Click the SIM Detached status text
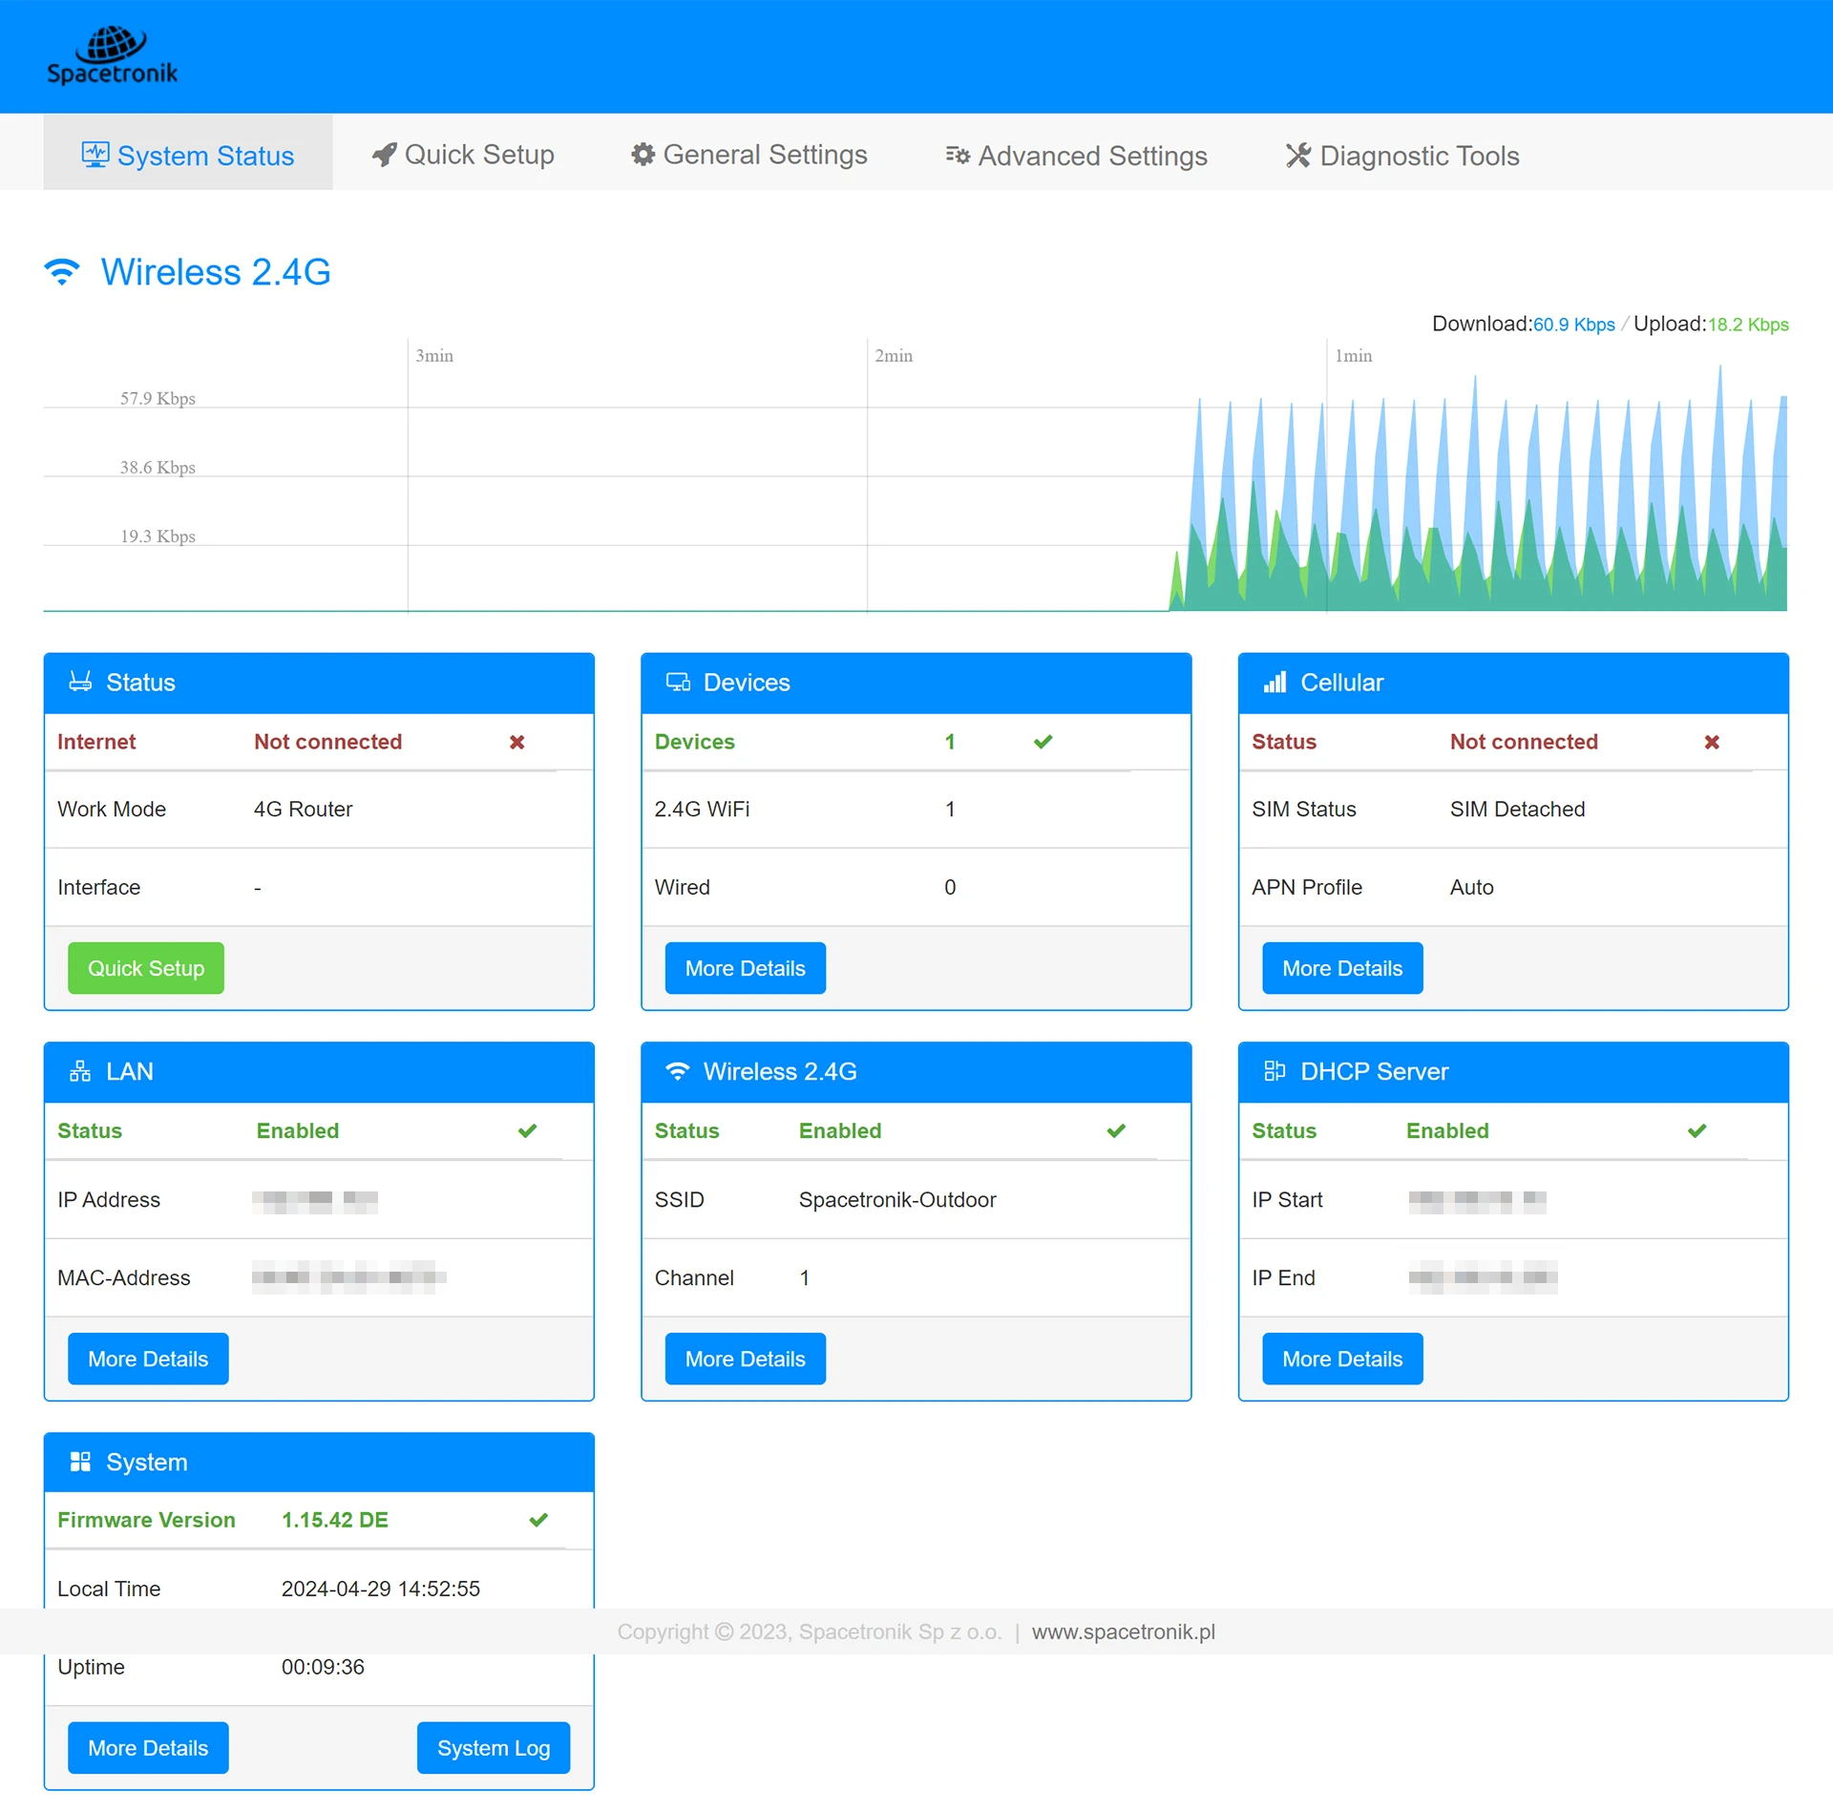The width and height of the screenshot is (1833, 1812). 1517,809
